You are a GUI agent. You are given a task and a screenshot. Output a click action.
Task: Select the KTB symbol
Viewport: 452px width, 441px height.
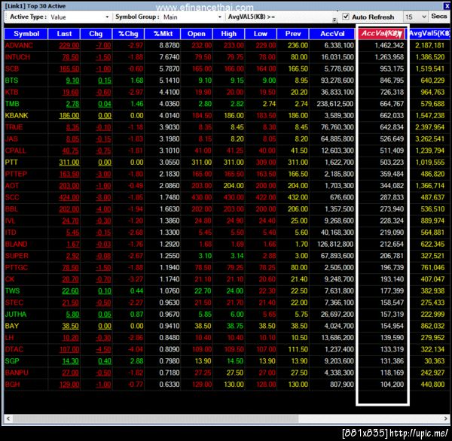(11, 92)
